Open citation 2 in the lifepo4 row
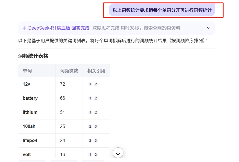 point(90,141)
